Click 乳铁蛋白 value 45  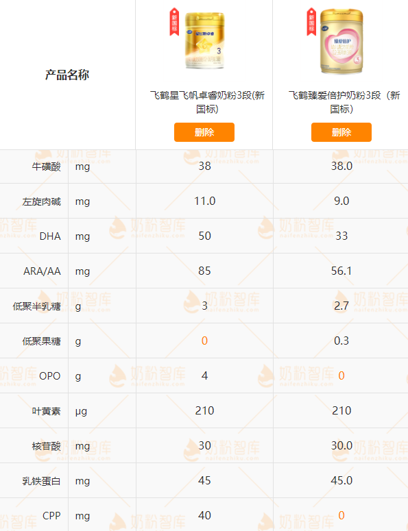(x=204, y=480)
